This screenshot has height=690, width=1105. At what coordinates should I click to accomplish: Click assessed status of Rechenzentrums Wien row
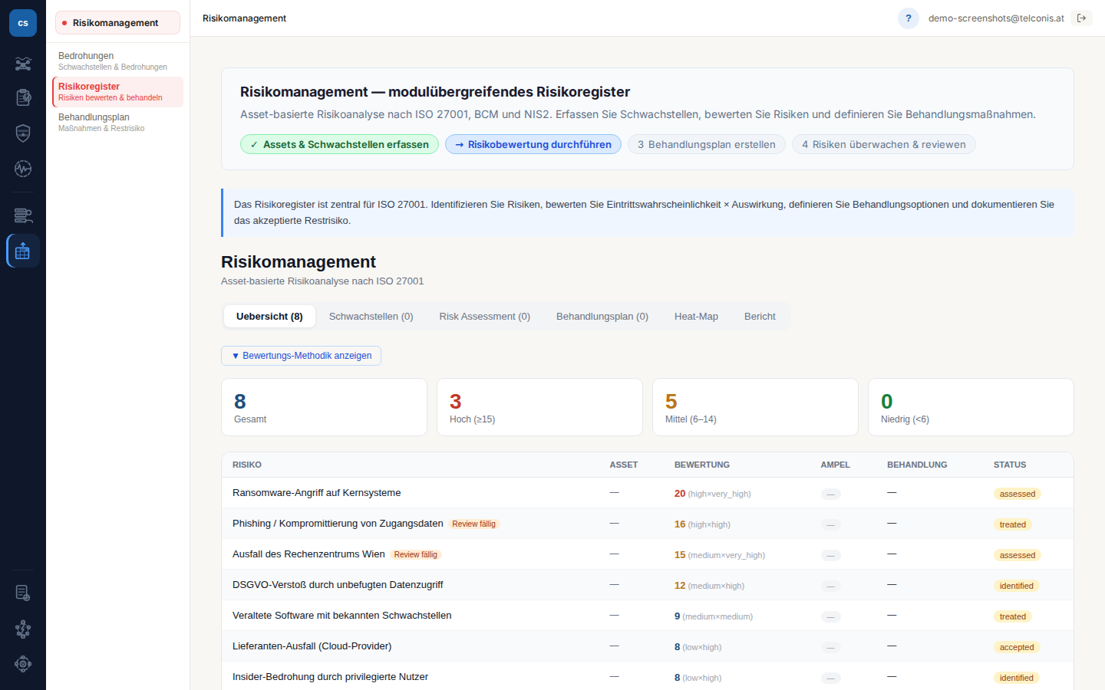coord(1018,555)
